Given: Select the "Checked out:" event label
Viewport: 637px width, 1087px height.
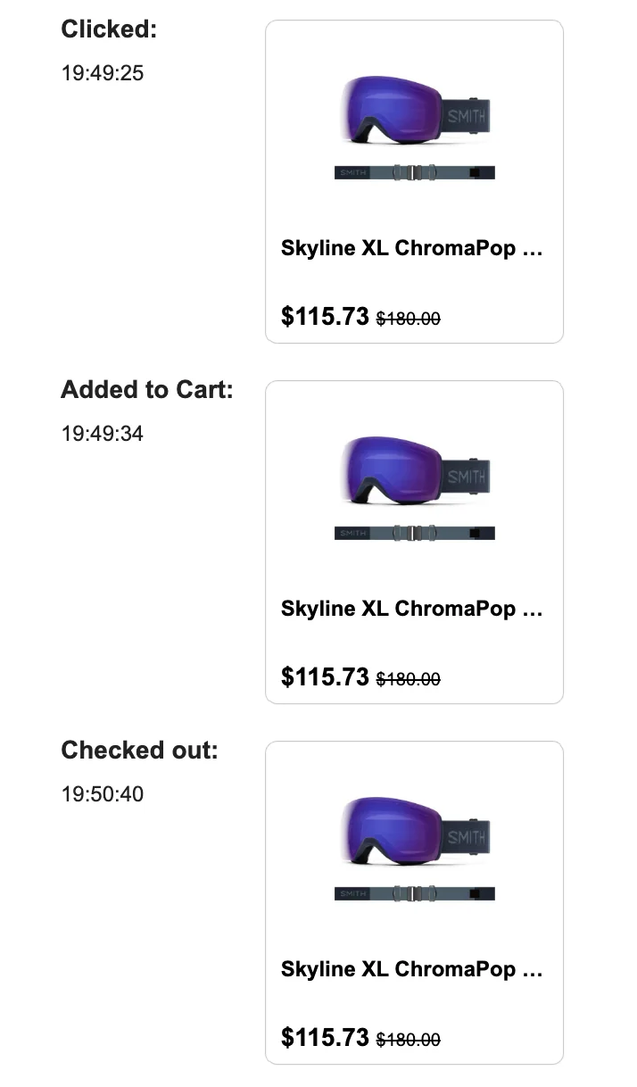Looking at the screenshot, I should [139, 751].
